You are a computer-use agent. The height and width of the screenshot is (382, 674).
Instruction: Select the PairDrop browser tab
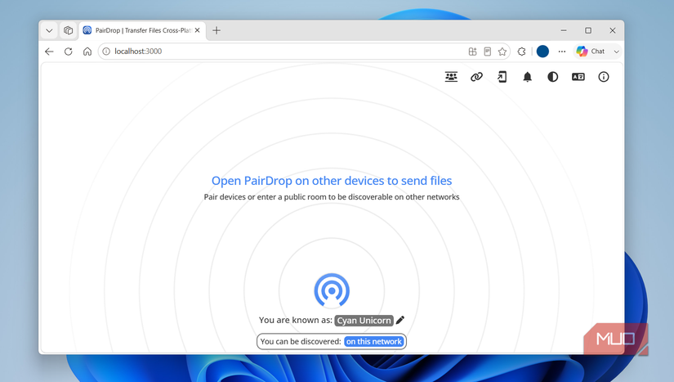[x=142, y=30]
